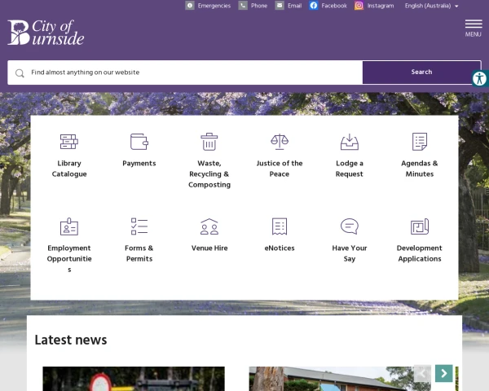
Task: Open the accessibility options widget
Action: (479, 79)
